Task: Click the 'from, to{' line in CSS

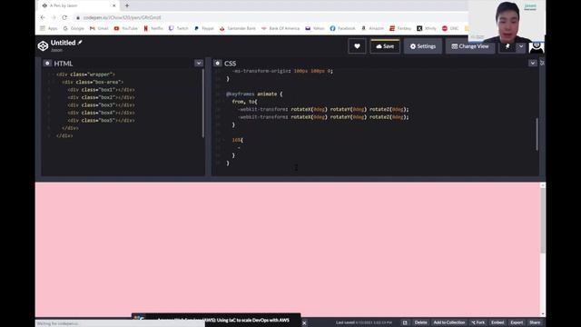Action: (x=244, y=102)
